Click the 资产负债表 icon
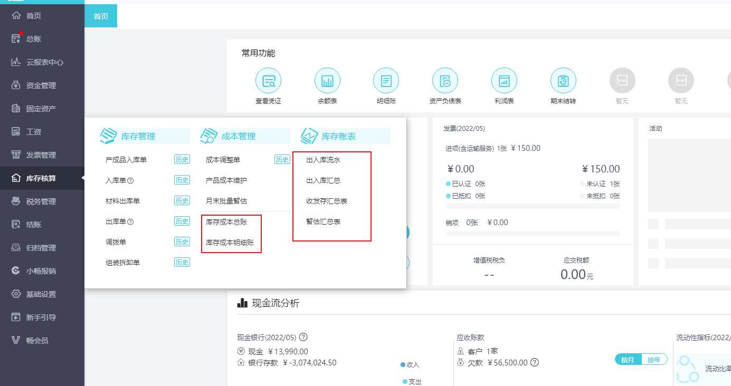This screenshot has height=386, width=731. (445, 81)
